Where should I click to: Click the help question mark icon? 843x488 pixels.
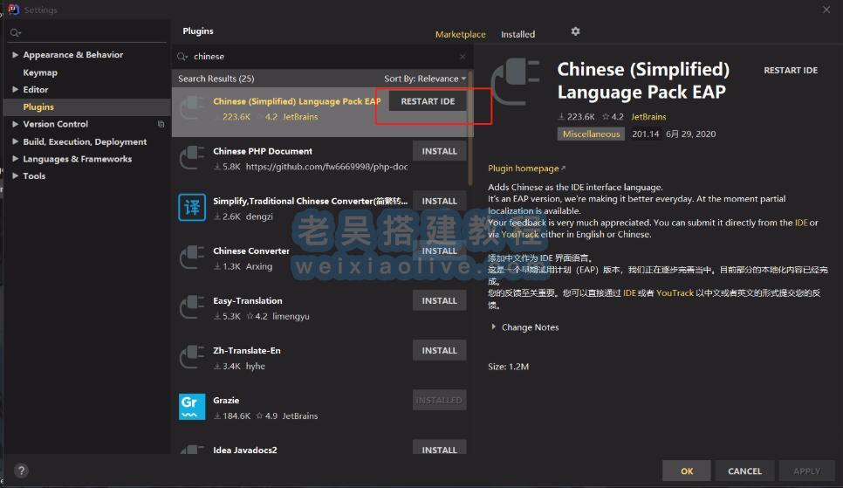(x=21, y=471)
